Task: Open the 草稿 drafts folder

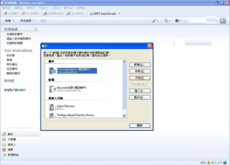Action: click(9, 60)
